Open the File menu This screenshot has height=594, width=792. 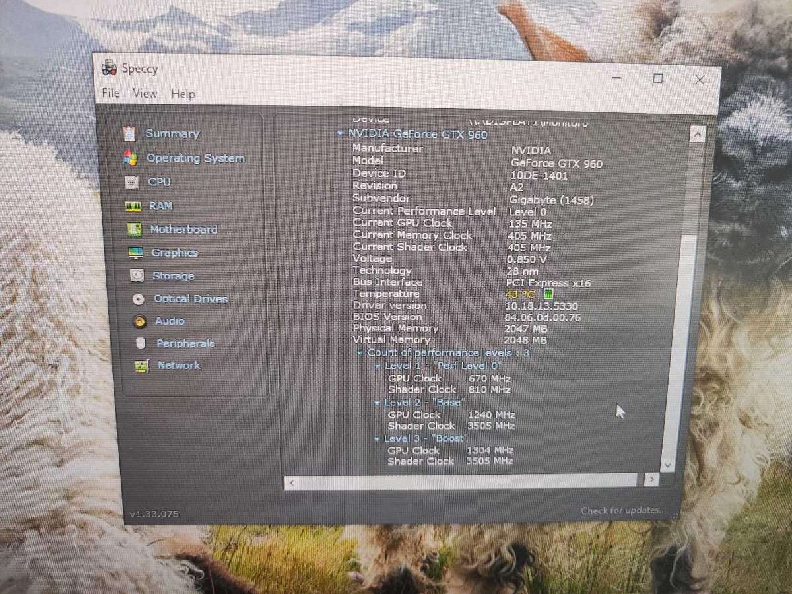click(x=110, y=93)
